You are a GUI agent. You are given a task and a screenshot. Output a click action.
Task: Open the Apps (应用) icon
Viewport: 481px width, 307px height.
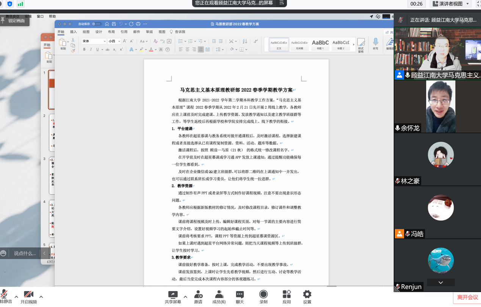(287, 295)
